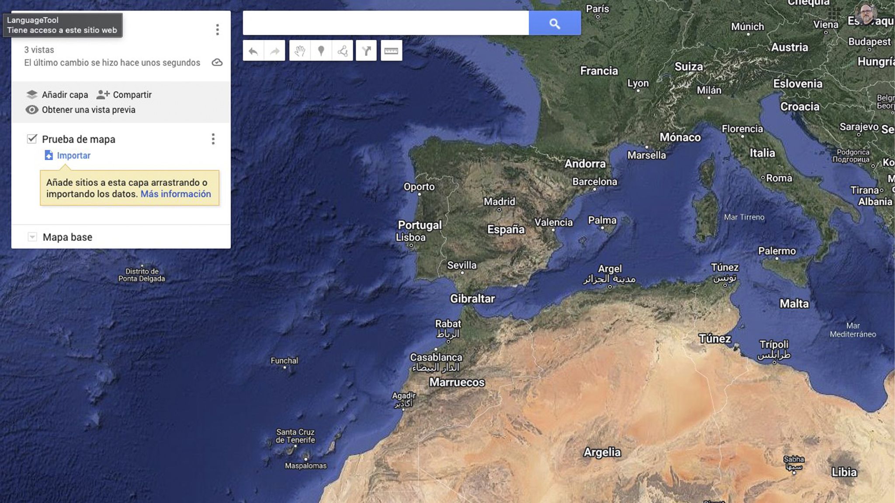The height and width of the screenshot is (503, 895).
Task: Uncheck the Prueba de mapa layer
Action: (x=31, y=139)
